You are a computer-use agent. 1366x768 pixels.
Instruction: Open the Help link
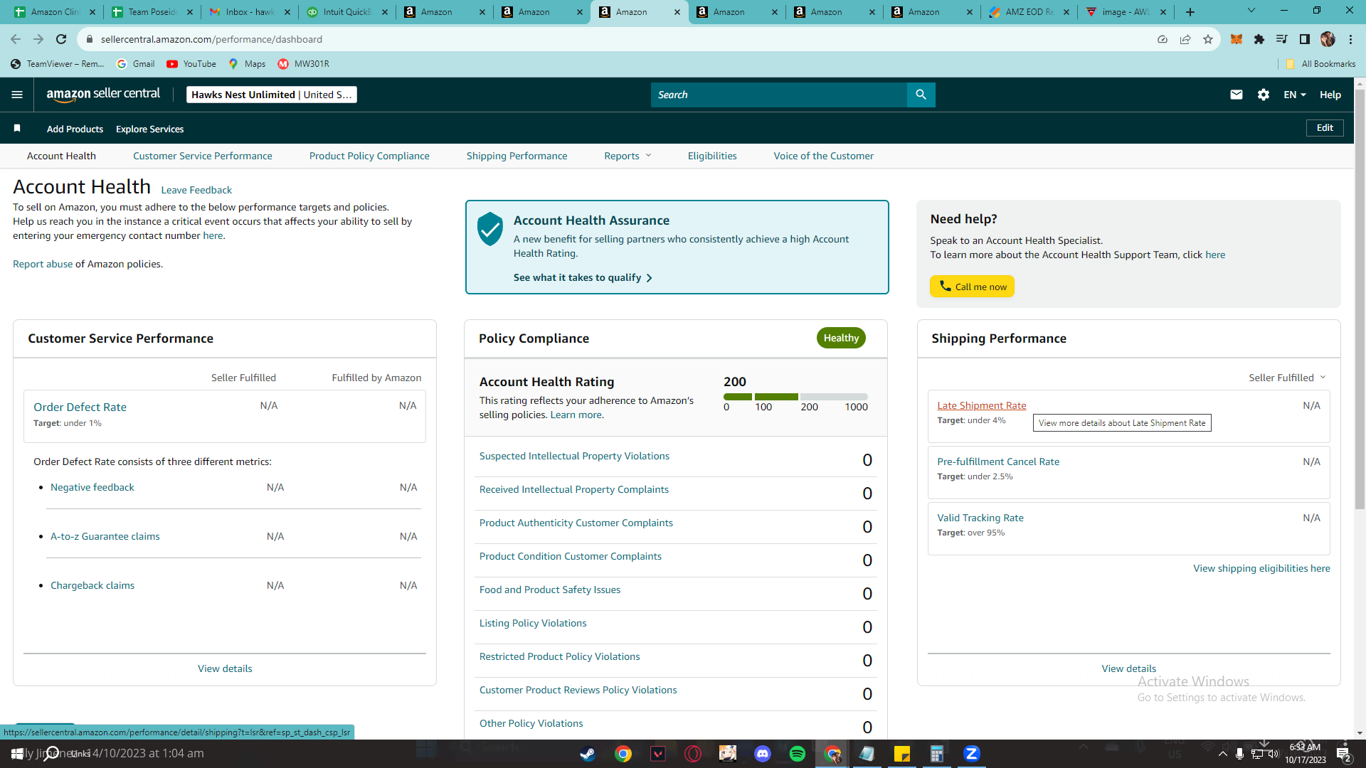click(x=1330, y=95)
